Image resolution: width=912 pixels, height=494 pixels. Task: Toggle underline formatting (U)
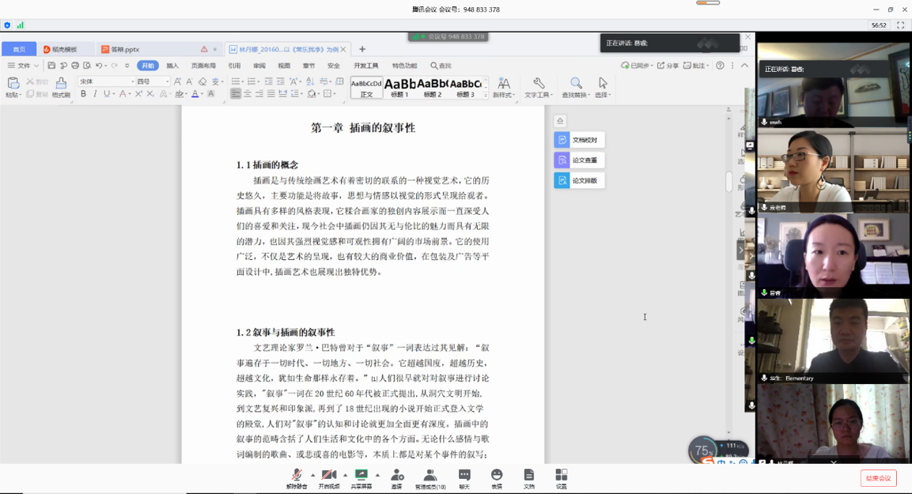(107, 93)
